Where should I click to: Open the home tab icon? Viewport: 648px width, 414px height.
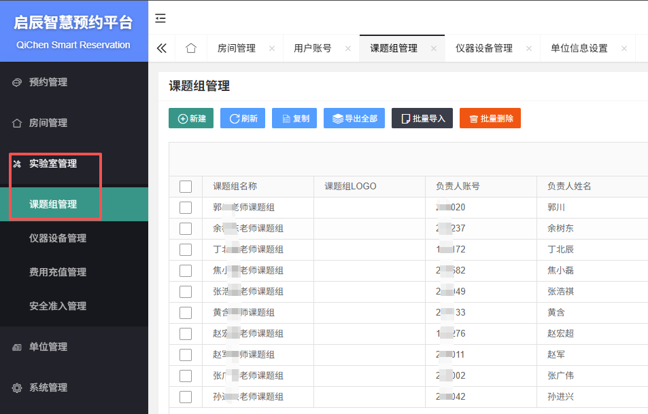point(191,48)
